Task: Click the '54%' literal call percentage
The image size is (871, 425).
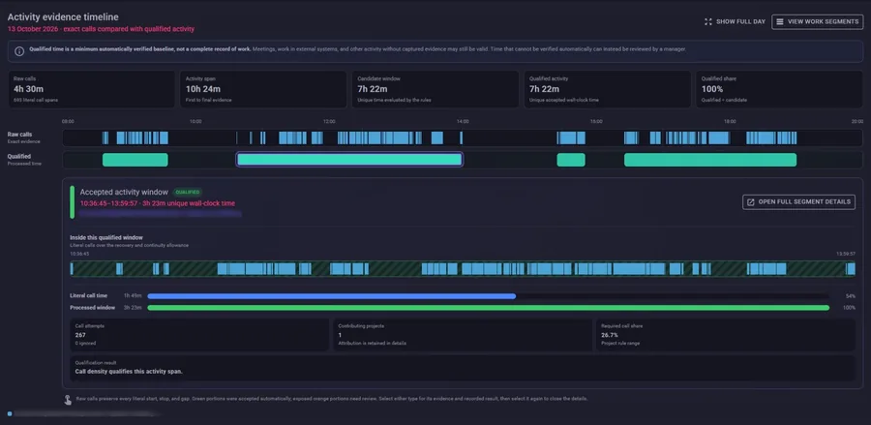Action: click(850, 296)
